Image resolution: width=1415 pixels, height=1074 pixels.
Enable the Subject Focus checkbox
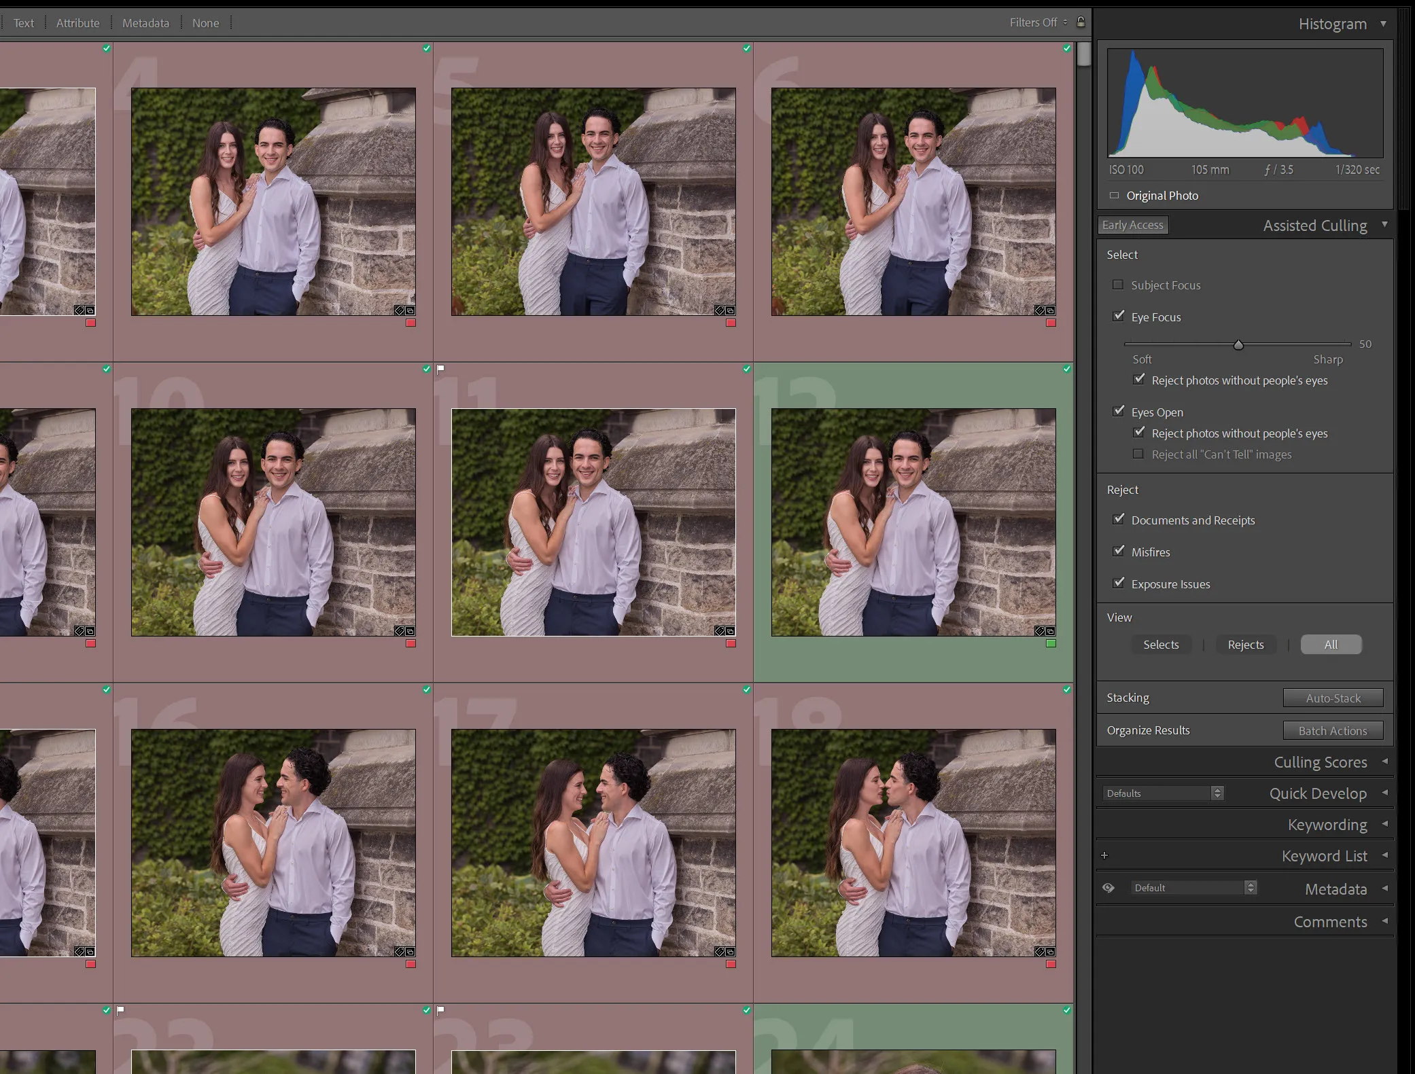click(1118, 285)
